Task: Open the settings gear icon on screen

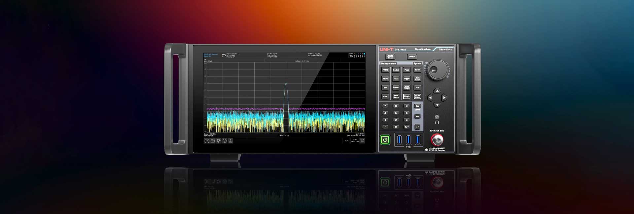Action: pos(219,141)
